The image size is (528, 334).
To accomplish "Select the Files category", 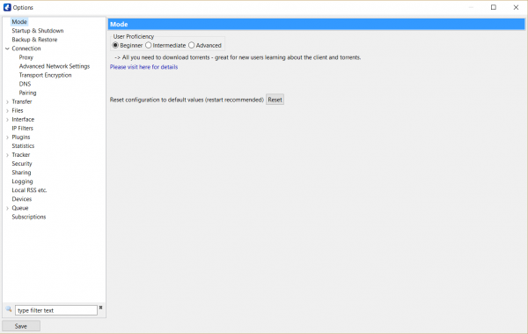I will click(18, 110).
